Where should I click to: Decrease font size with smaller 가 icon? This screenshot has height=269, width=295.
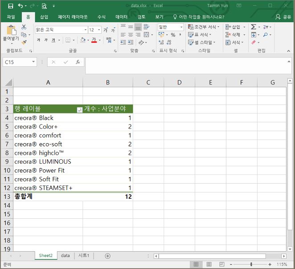[x=113, y=30]
